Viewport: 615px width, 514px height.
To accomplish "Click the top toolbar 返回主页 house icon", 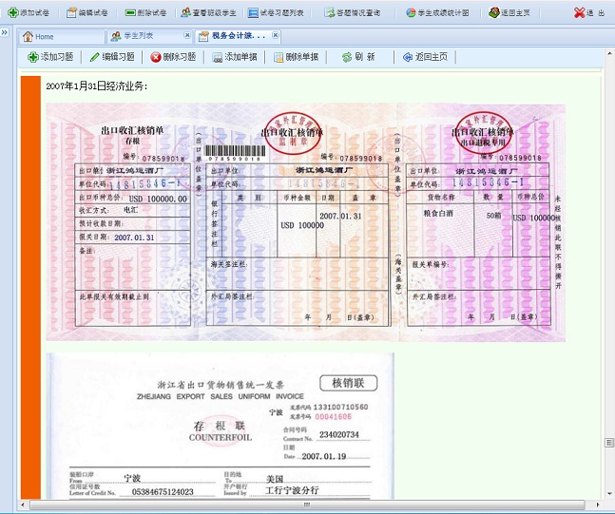I will click(x=493, y=12).
